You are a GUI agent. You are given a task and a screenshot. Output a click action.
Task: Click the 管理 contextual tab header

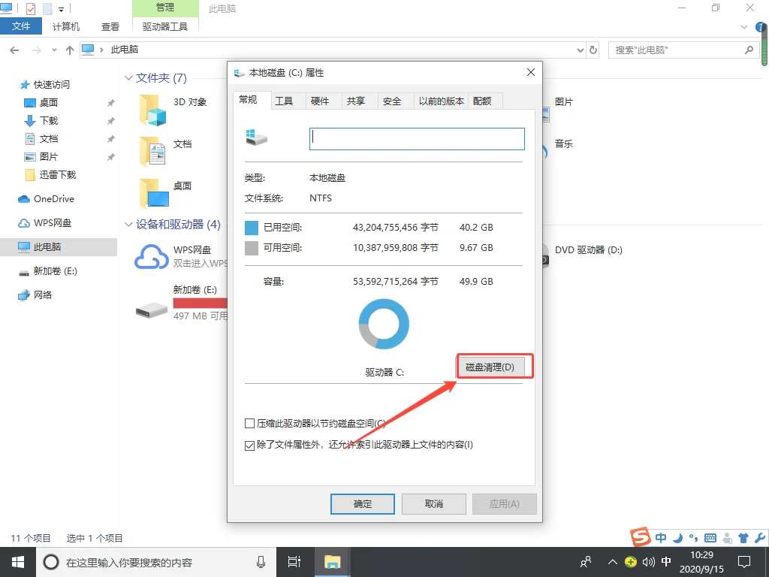[165, 8]
